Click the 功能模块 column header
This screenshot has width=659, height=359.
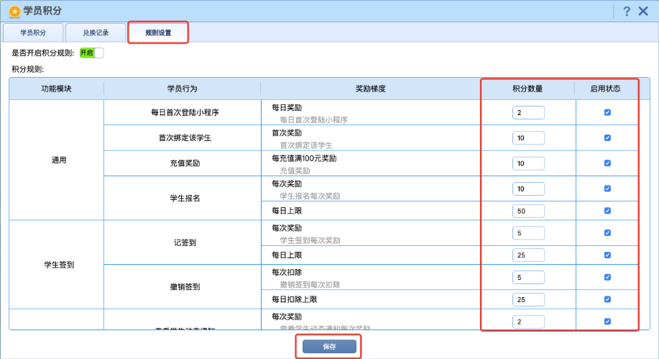56,88
